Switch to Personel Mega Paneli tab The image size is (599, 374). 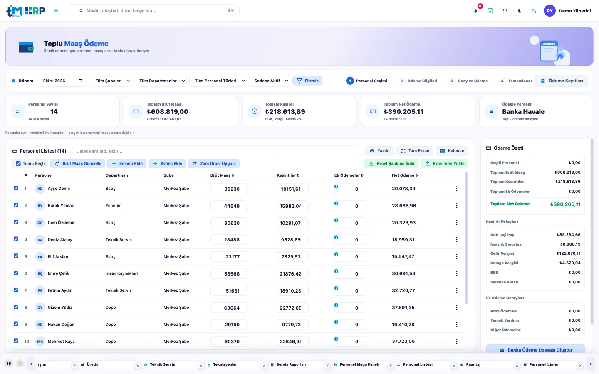[359, 364]
